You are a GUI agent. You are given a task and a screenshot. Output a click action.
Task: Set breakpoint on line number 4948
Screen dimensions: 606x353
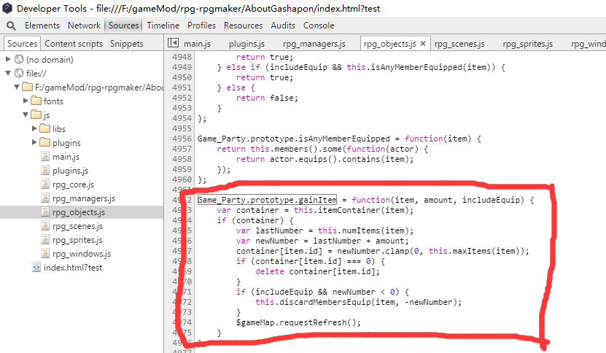point(182,57)
